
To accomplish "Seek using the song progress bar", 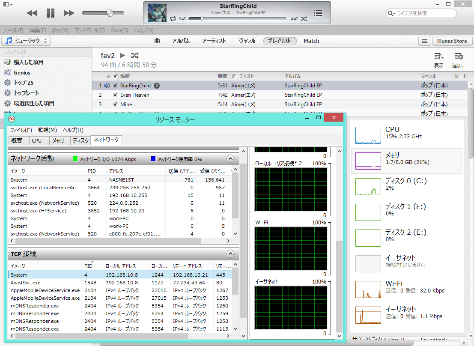I will point(237,19).
